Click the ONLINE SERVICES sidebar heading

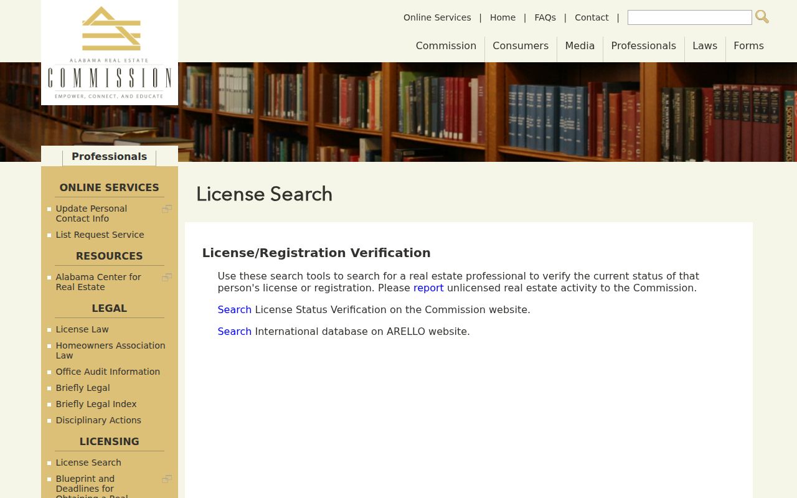pos(109,187)
